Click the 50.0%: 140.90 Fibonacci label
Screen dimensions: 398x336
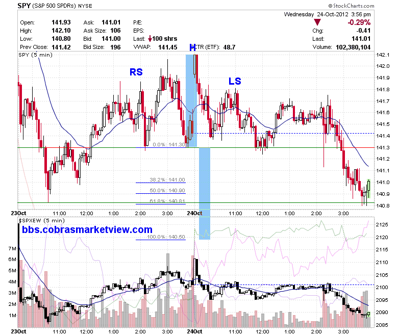pos(167,191)
